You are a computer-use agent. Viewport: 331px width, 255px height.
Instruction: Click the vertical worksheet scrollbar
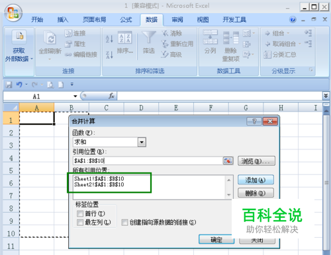[326, 183]
